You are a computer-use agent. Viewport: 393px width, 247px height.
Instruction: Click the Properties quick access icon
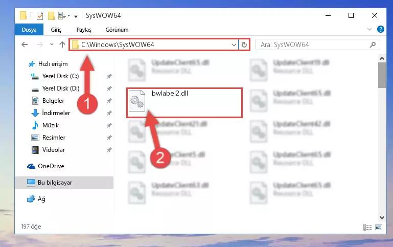(x=40, y=16)
